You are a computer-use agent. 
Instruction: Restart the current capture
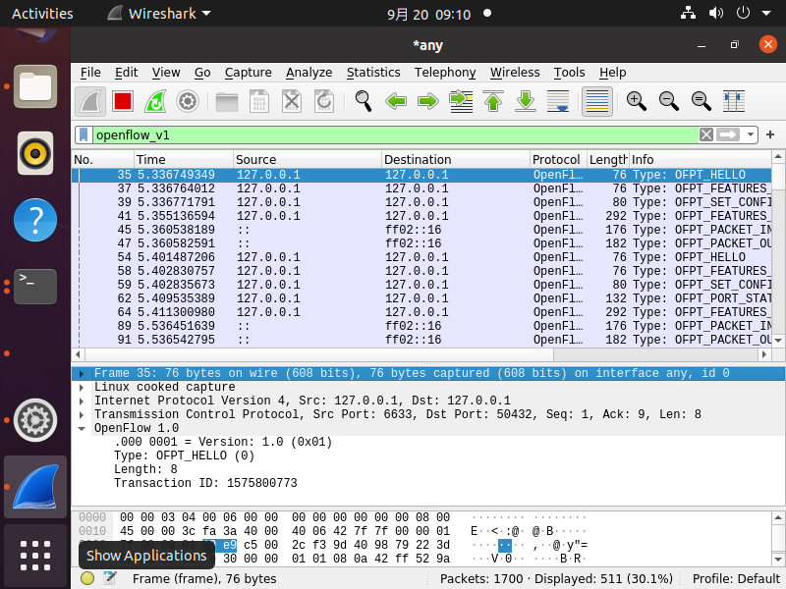click(155, 102)
